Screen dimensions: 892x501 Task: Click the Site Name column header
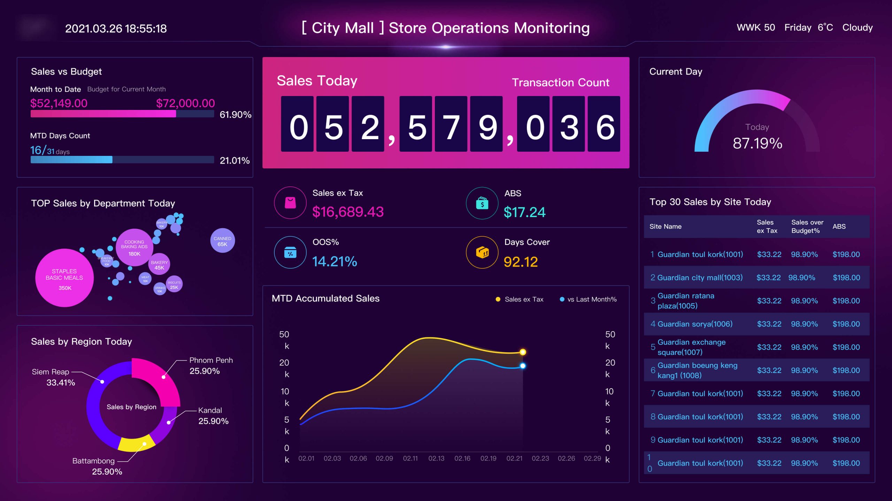pos(666,226)
